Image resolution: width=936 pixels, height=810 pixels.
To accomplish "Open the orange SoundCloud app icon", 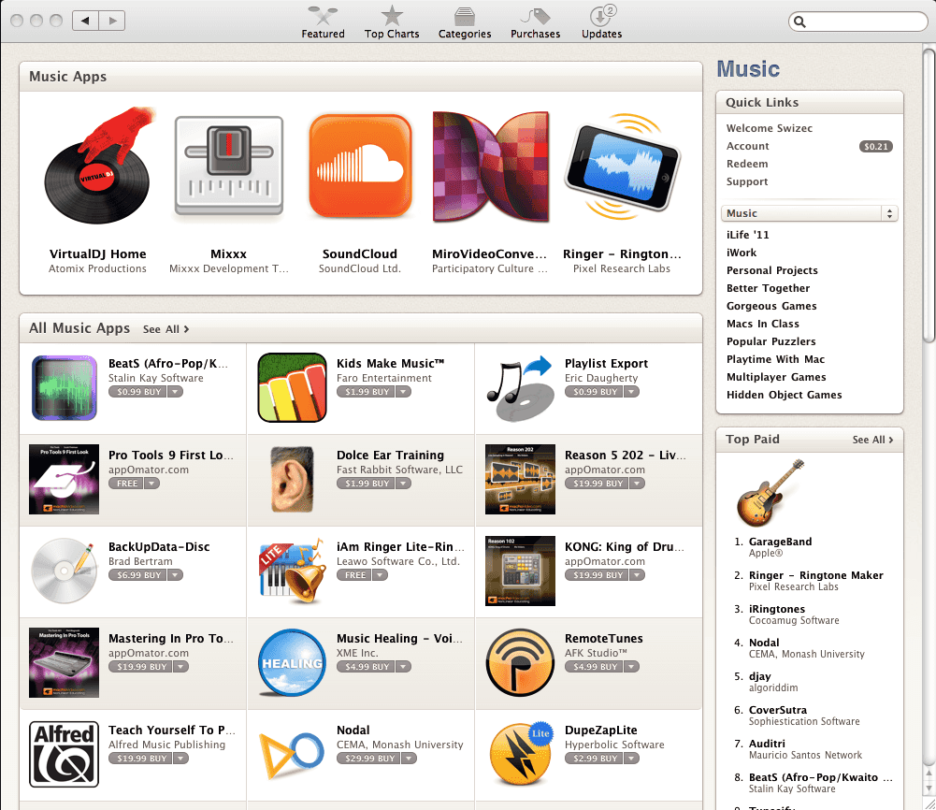I will pos(360,166).
